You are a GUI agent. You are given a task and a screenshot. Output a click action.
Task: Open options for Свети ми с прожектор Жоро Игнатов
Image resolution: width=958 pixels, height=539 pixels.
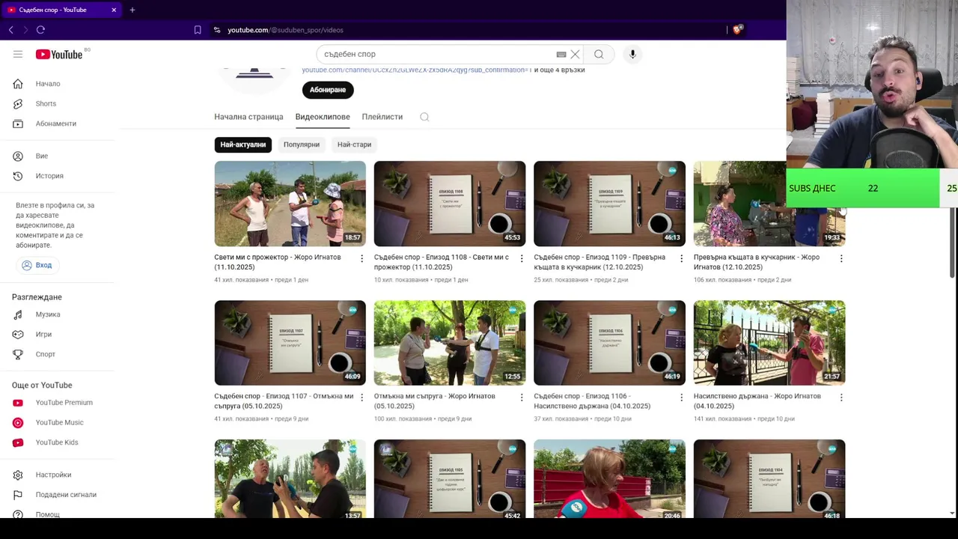click(x=361, y=258)
